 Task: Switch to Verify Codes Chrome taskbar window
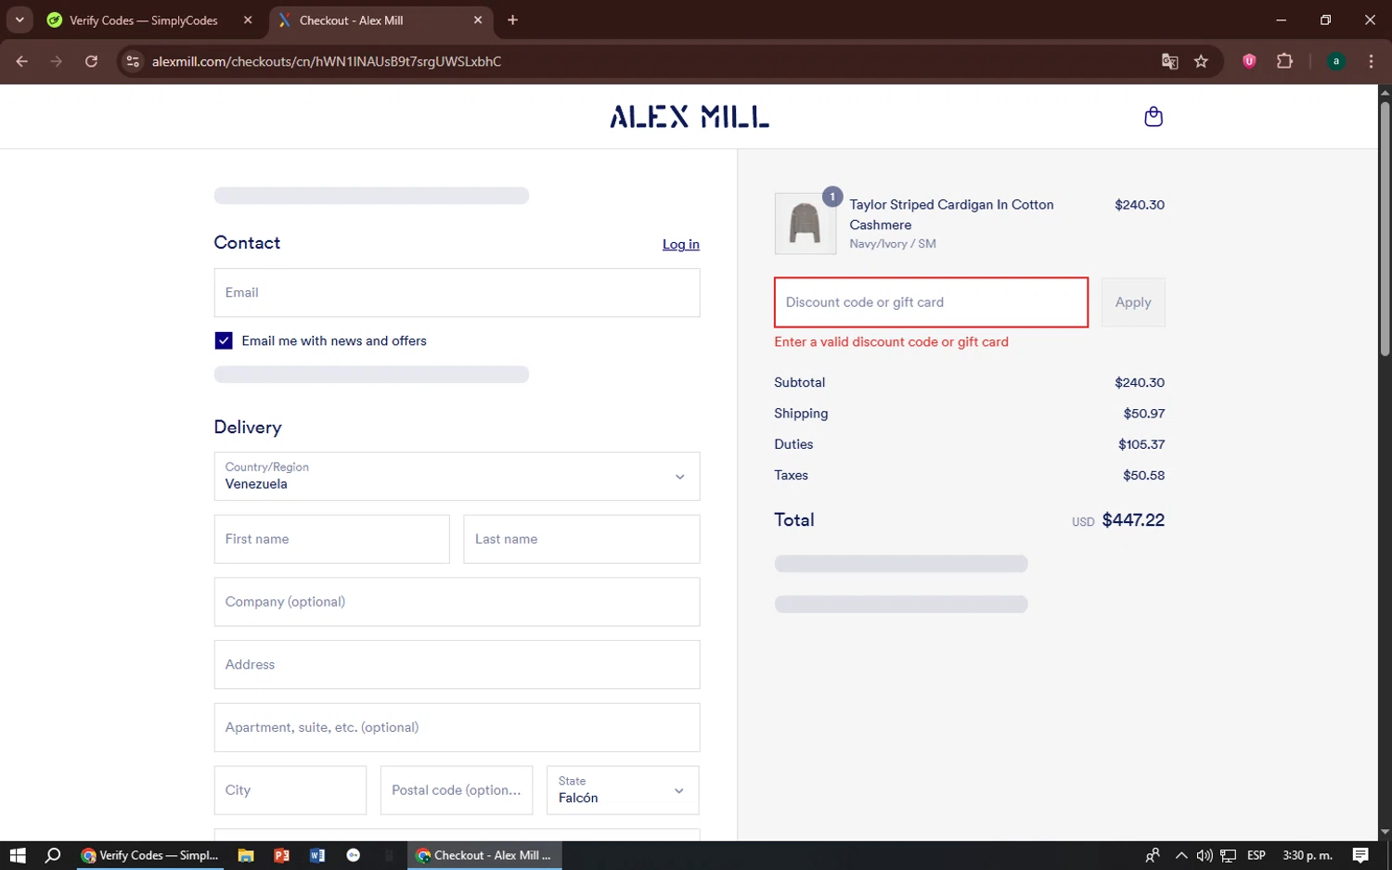[x=150, y=855]
